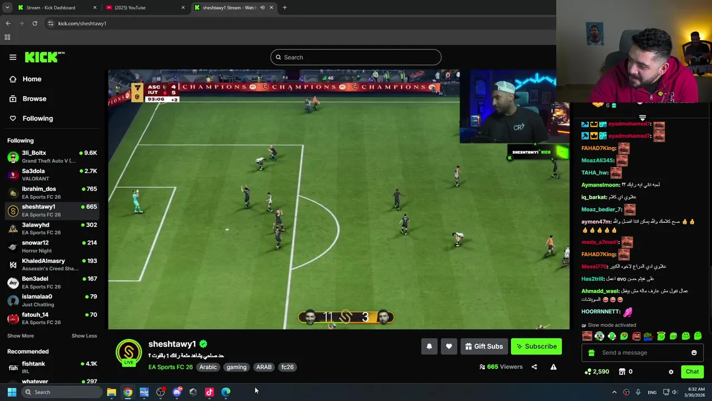Open OBS Studio from taskbar
Viewport: 712px width, 401px height.
click(x=160, y=392)
